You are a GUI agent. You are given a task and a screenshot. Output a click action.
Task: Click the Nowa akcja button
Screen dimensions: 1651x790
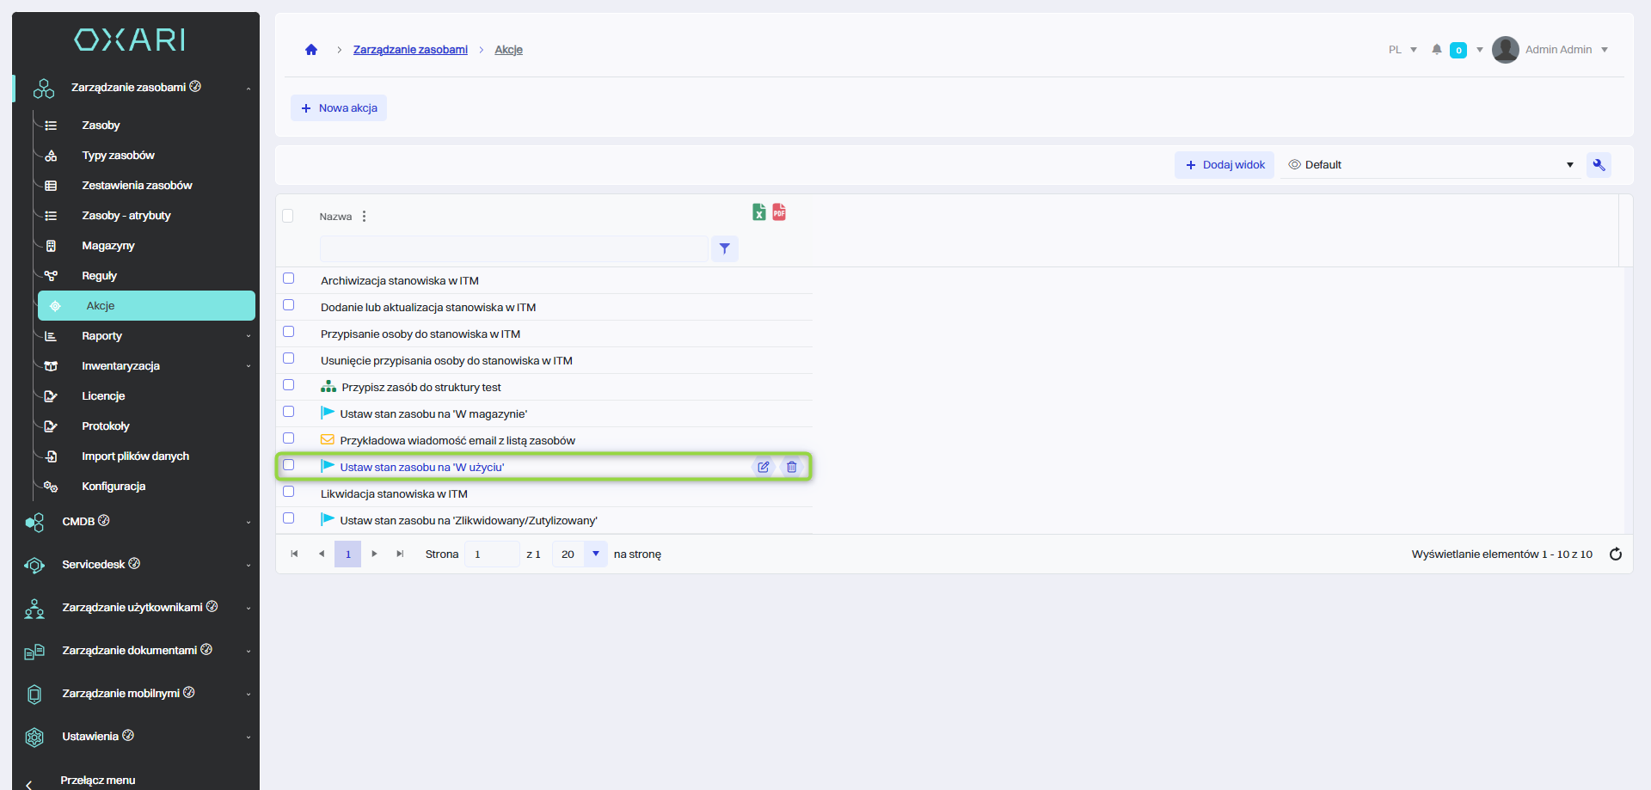339,108
